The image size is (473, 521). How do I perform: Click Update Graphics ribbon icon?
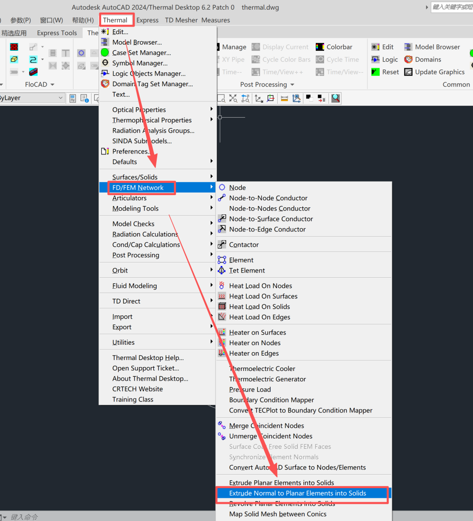[408, 72]
